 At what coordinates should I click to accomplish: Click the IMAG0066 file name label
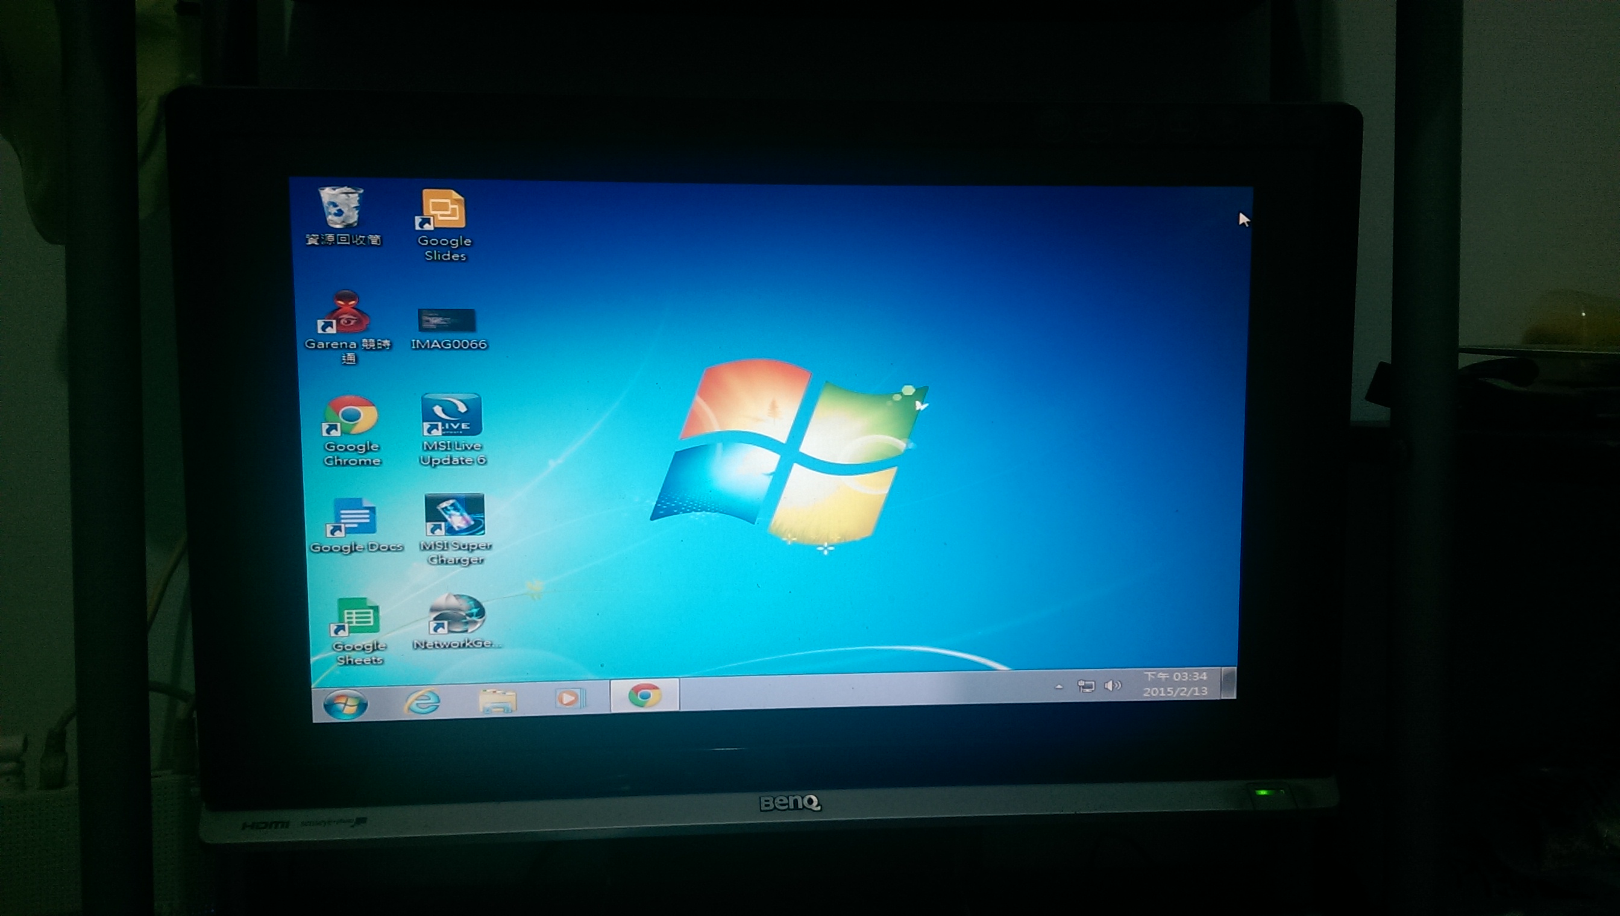point(448,344)
